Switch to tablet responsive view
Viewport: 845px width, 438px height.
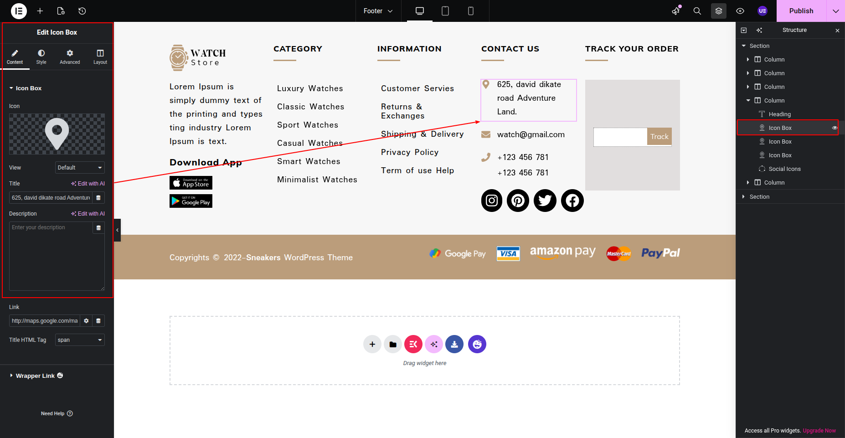(445, 11)
